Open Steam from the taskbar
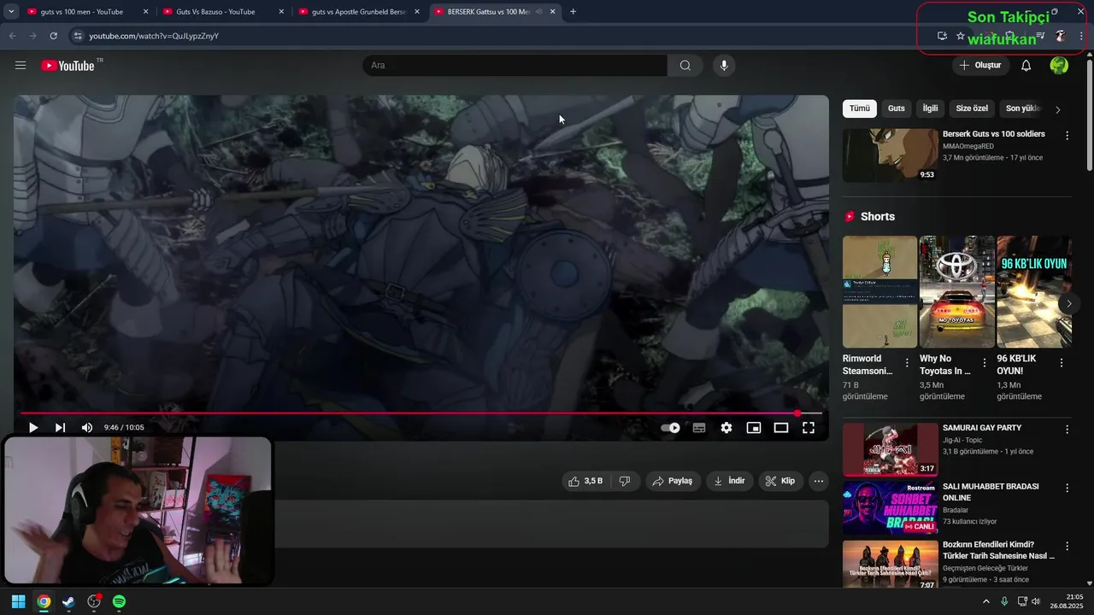1094x615 pixels. click(68, 601)
